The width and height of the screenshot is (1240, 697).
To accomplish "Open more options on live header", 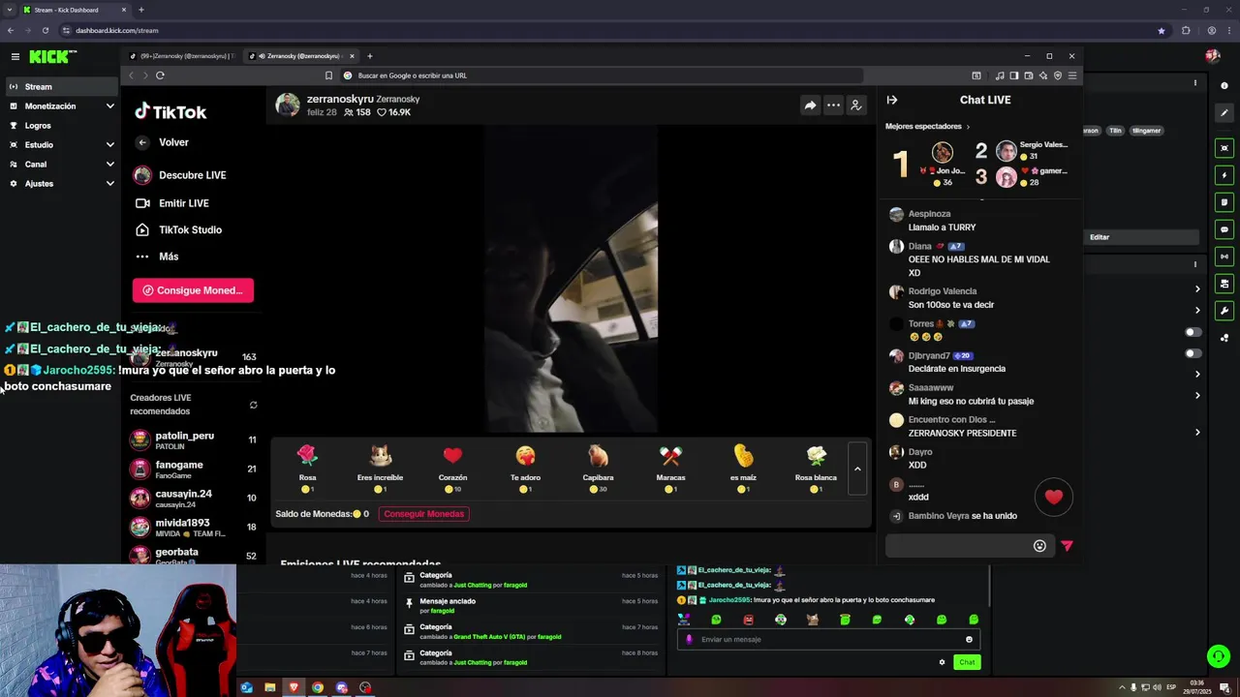I will pyautogui.click(x=833, y=106).
